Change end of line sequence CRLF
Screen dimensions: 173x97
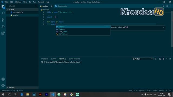click(x=155, y=91)
